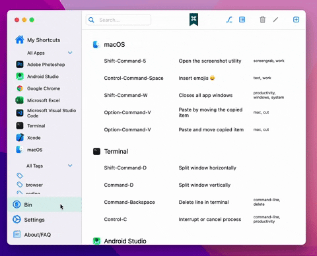This screenshot has width=317, height=256.
Task: Select Google Chrome in the app list
Action: (x=44, y=88)
